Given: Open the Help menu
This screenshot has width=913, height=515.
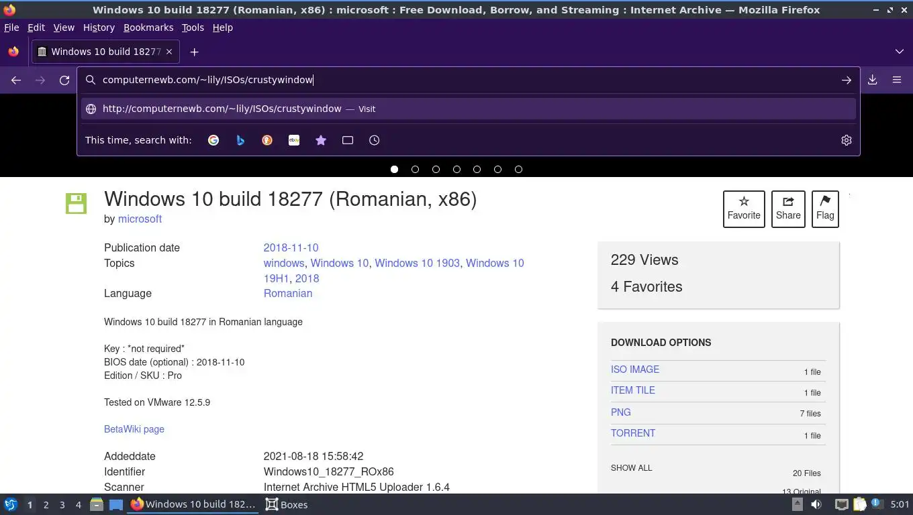Looking at the screenshot, I should click(x=222, y=27).
